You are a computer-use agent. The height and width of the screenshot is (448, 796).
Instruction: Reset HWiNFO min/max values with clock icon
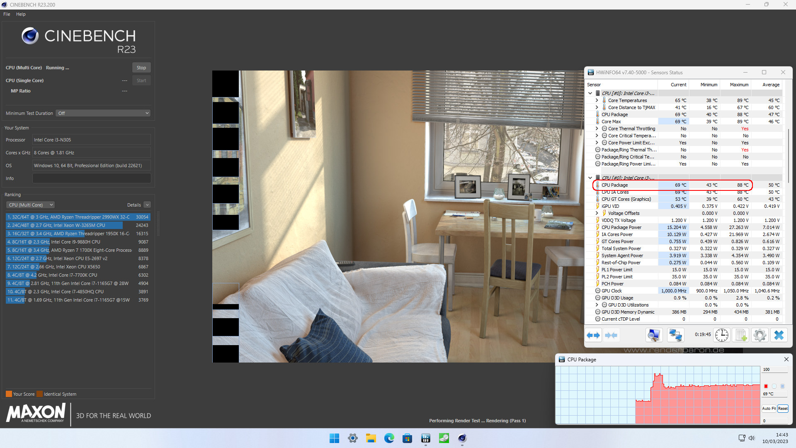tap(722, 335)
